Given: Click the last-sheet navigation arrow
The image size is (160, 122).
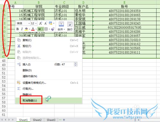Looking at the screenshot, I should [13, 120].
